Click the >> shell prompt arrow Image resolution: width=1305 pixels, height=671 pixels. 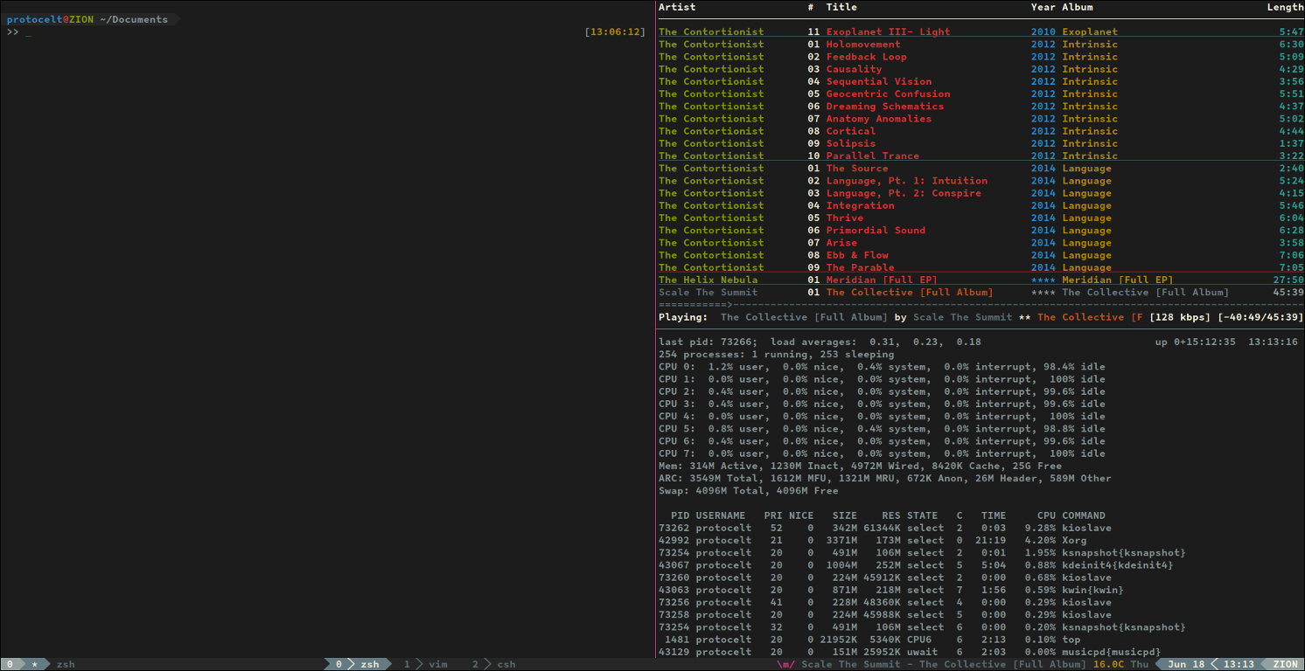point(11,31)
